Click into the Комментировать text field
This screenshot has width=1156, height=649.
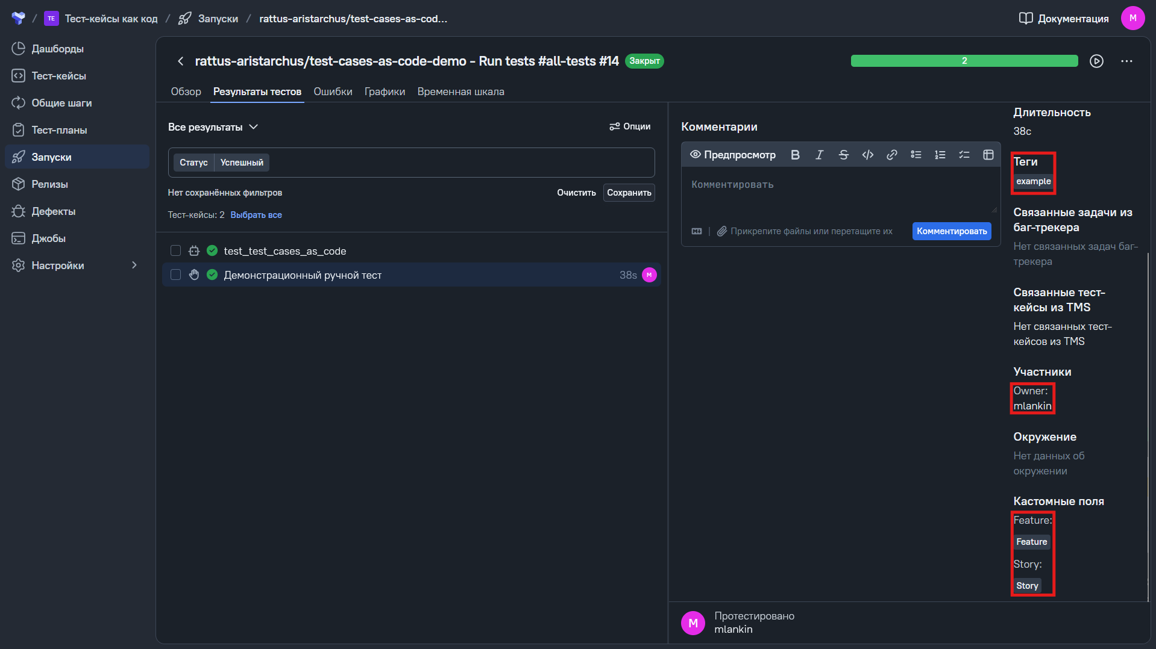(840, 193)
